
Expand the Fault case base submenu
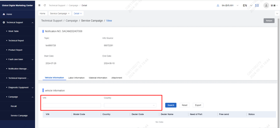[32, 59]
